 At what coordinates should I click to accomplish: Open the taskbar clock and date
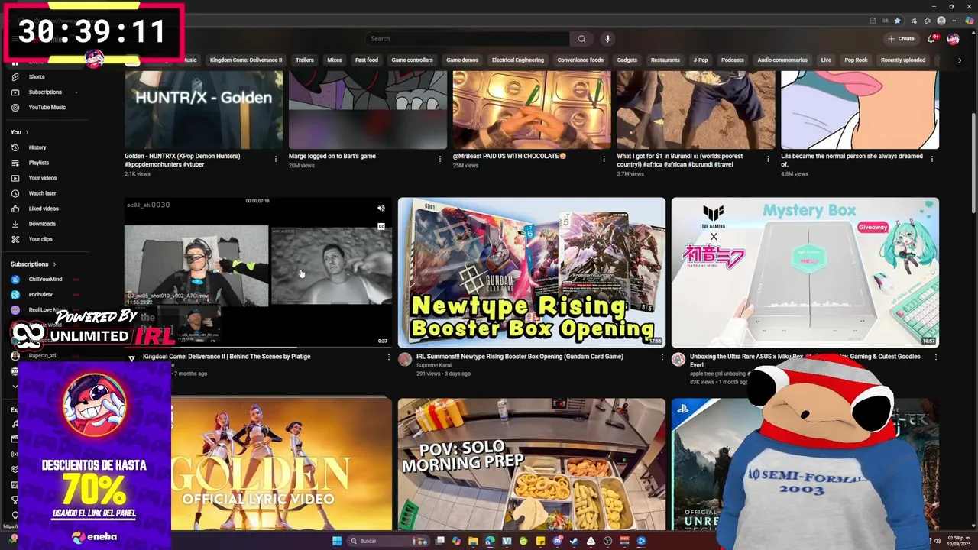click(x=958, y=541)
